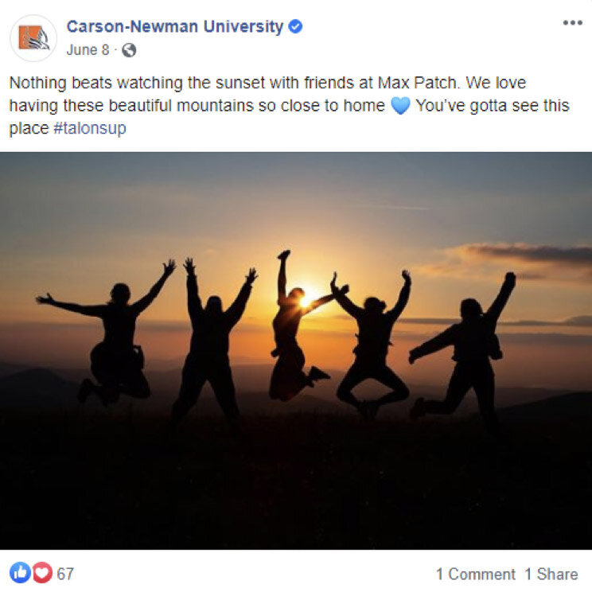Click the Carson-Newman University page name
Image resolution: width=592 pixels, height=600 pixels.
(175, 26)
